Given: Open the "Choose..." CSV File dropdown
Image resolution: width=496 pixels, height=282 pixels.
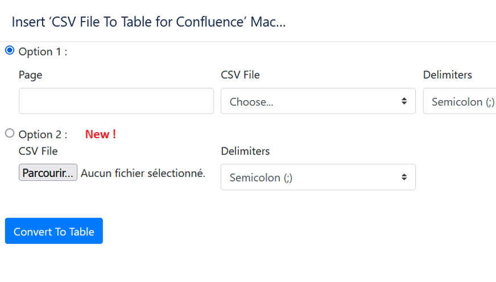Looking at the screenshot, I should 317,101.
